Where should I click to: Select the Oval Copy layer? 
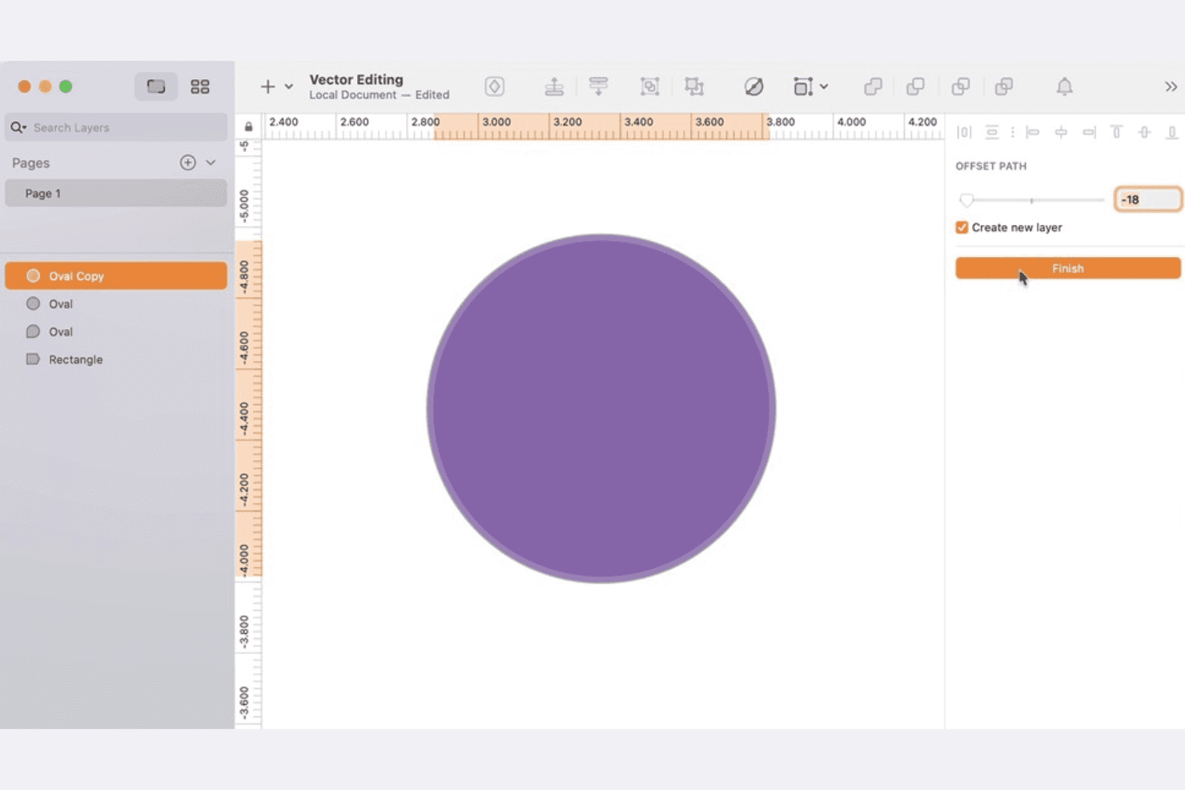click(x=116, y=275)
